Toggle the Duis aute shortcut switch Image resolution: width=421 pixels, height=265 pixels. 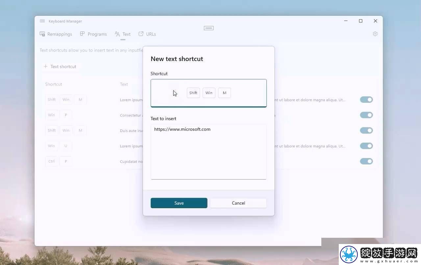(x=366, y=131)
